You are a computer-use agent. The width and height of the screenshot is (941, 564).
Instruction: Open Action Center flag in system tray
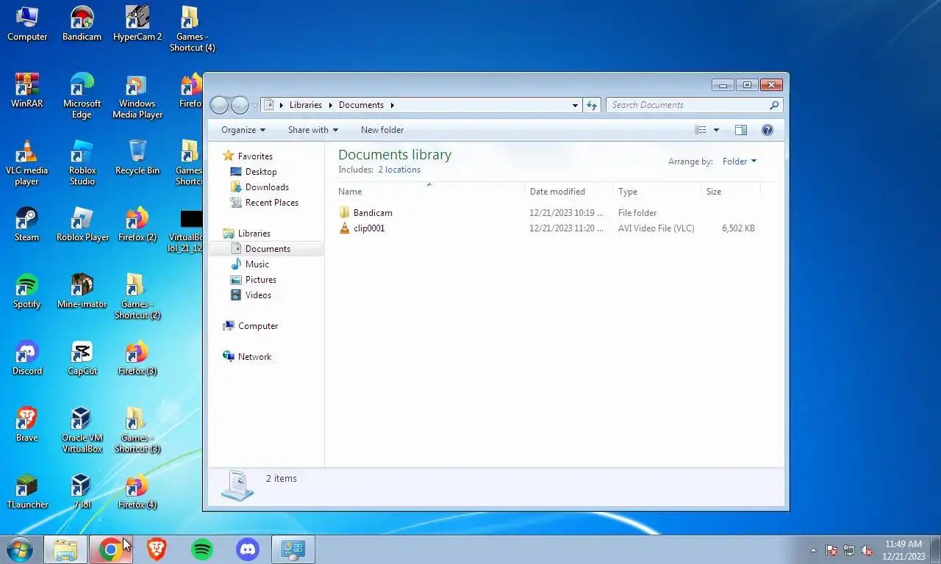tap(831, 550)
